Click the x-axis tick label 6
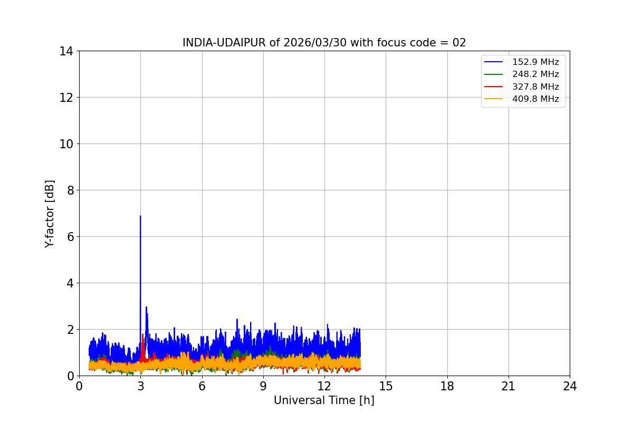 (202, 386)
